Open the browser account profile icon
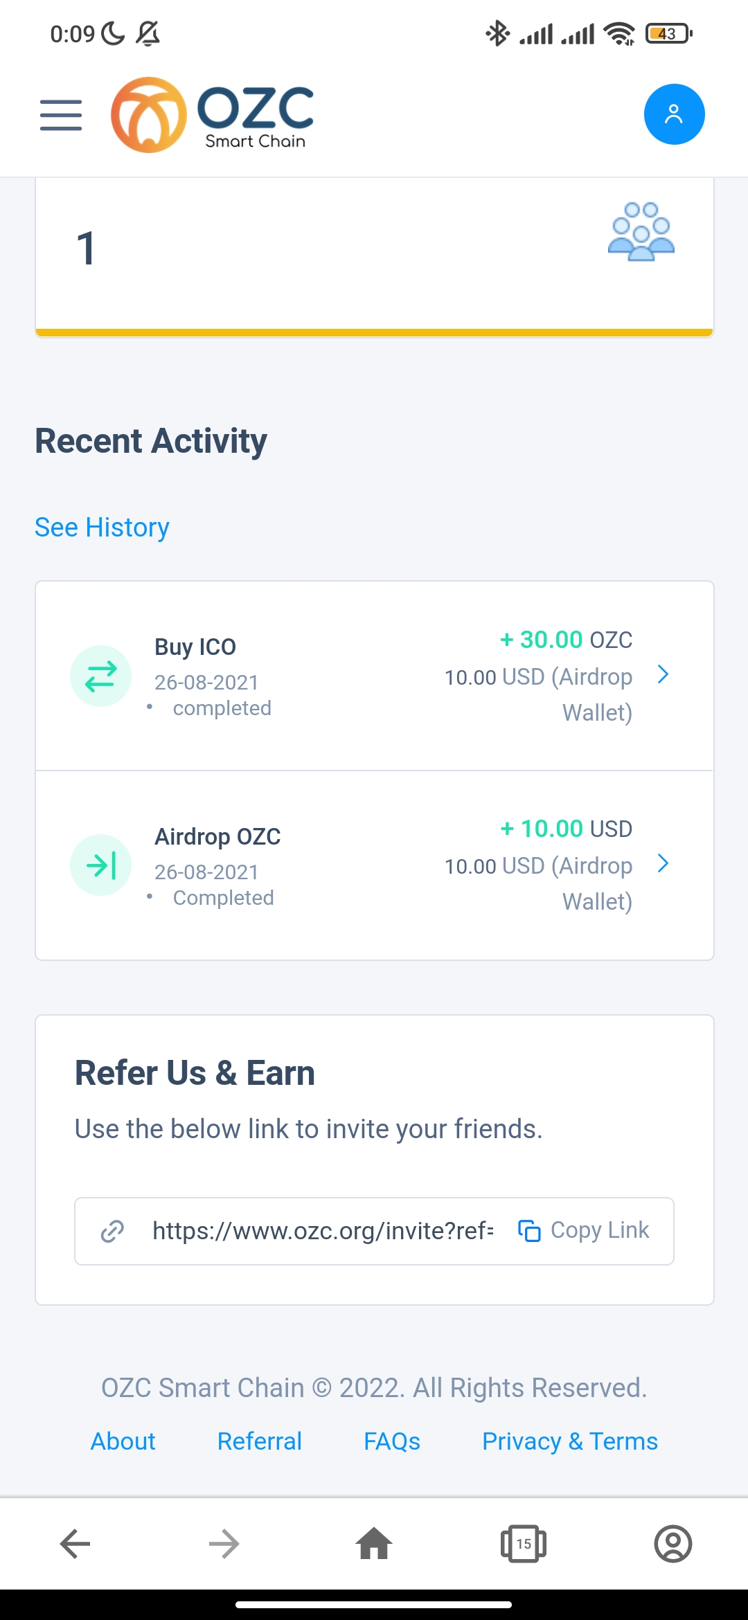 [x=673, y=1544]
